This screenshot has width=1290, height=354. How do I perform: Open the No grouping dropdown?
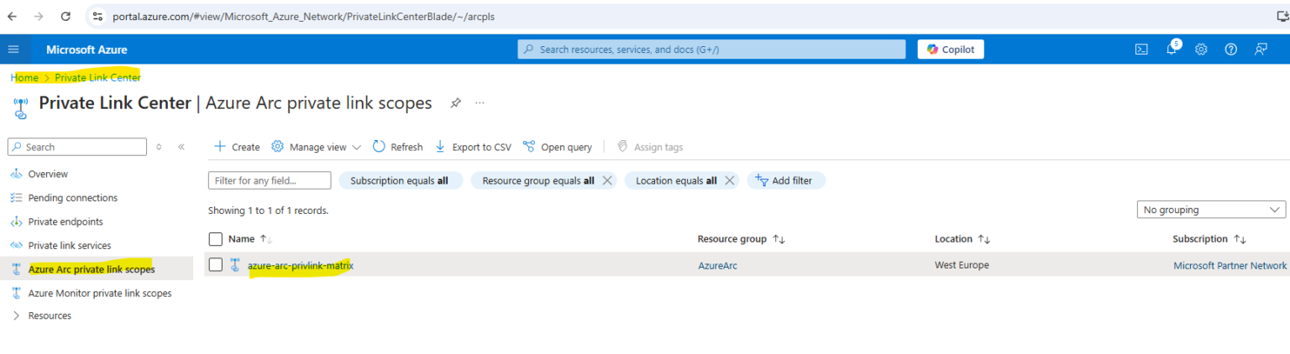(x=1209, y=210)
